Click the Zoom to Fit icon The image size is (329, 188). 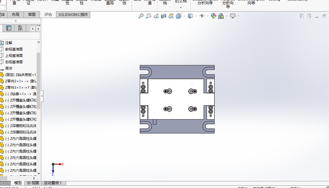(x=141, y=16)
